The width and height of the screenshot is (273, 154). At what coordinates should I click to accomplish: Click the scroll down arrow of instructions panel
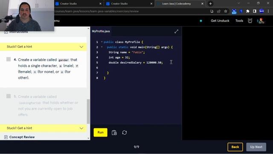(x=88, y=138)
